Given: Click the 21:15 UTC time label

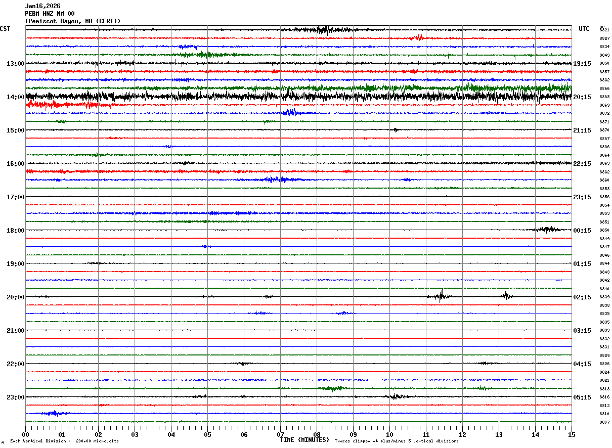Looking at the screenshot, I should tap(582, 130).
